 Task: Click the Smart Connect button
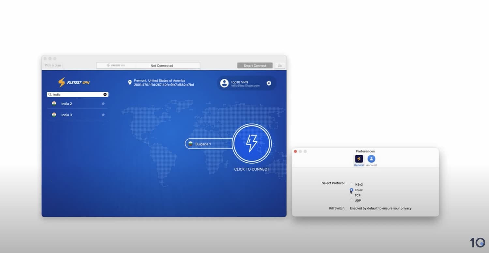pyautogui.click(x=255, y=65)
